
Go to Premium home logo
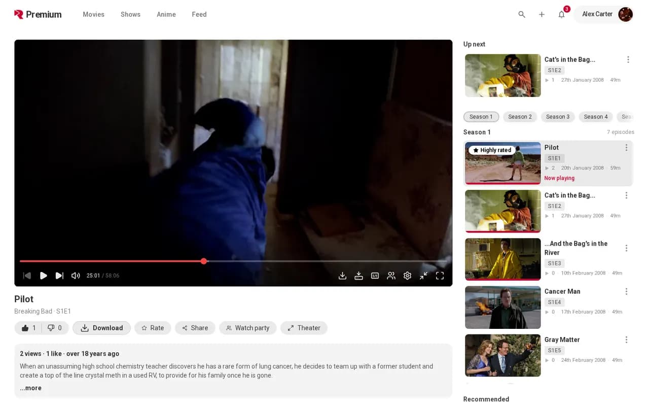tap(38, 14)
